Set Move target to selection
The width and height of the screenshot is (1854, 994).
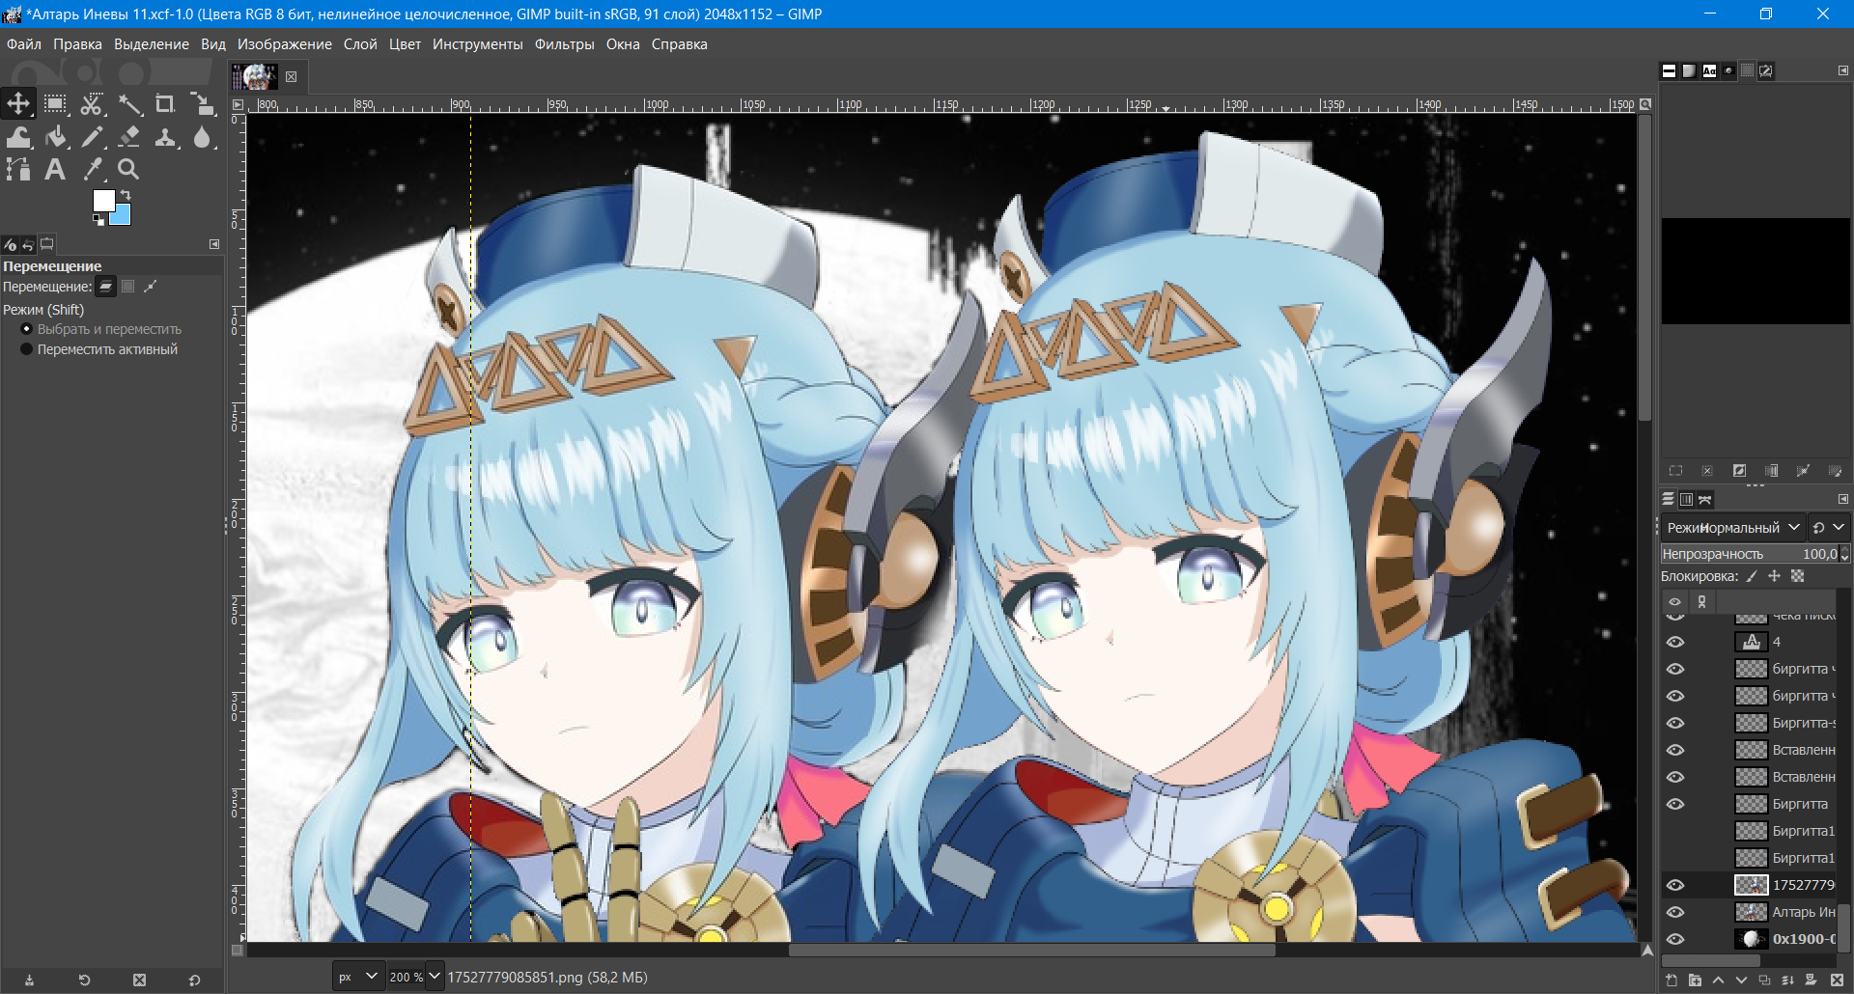(x=127, y=287)
